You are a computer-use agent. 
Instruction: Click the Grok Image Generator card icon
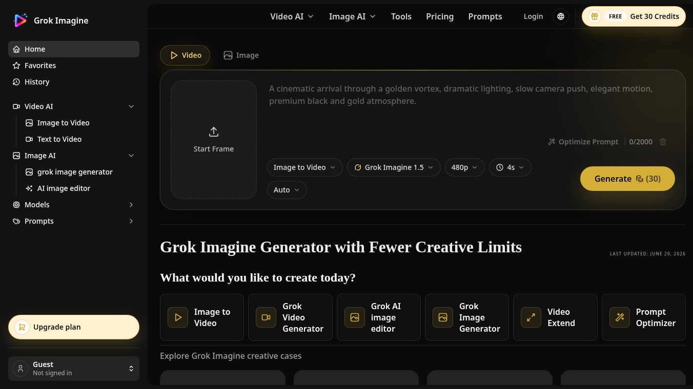(x=443, y=317)
